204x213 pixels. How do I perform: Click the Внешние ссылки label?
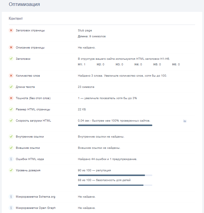[x=28, y=148]
